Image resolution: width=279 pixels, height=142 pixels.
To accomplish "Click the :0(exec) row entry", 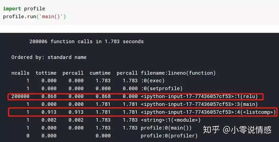I will [x=153, y=81].
